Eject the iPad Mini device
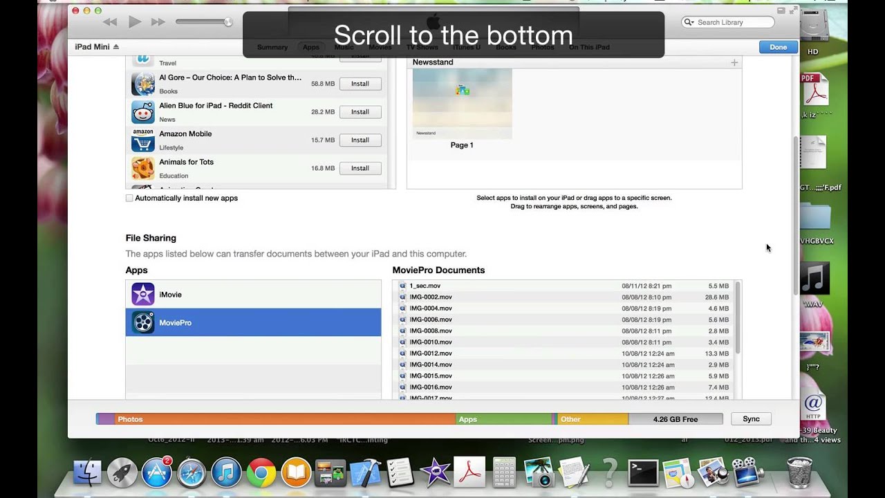The image size is (885, 498). click(116, 47)
